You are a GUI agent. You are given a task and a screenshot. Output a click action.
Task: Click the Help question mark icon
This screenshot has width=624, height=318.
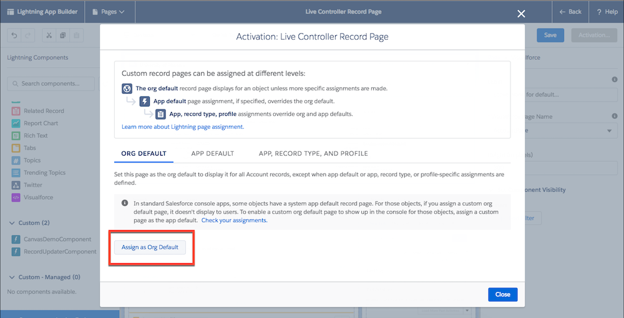(x=598, y=12)
